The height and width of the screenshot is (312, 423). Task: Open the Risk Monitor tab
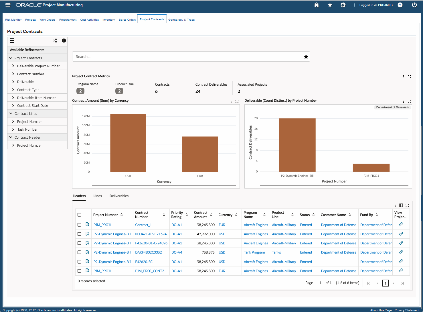coord(13,20)
